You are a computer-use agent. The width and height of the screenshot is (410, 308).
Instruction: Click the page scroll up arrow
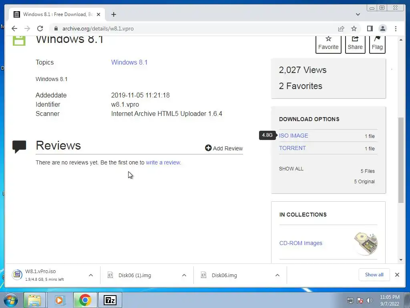pyautogui.click(x=401, y=40)
